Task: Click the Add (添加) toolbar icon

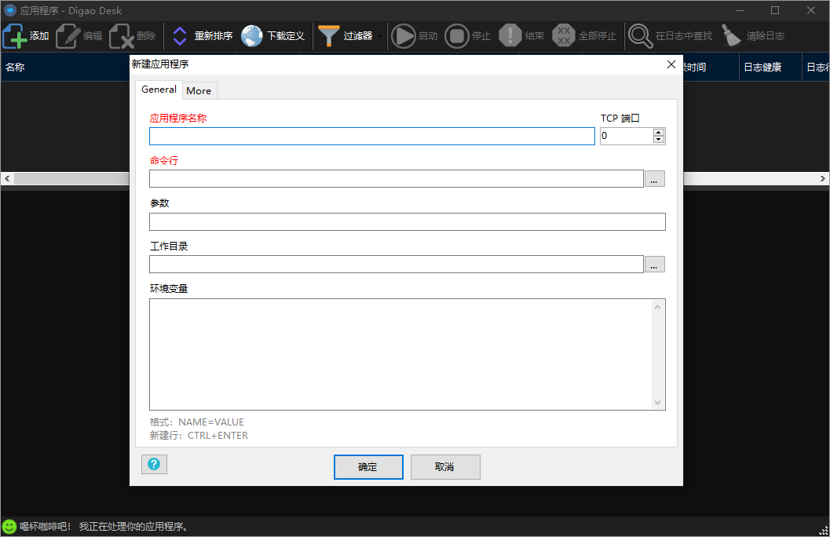Action: [x=15, y=36]
